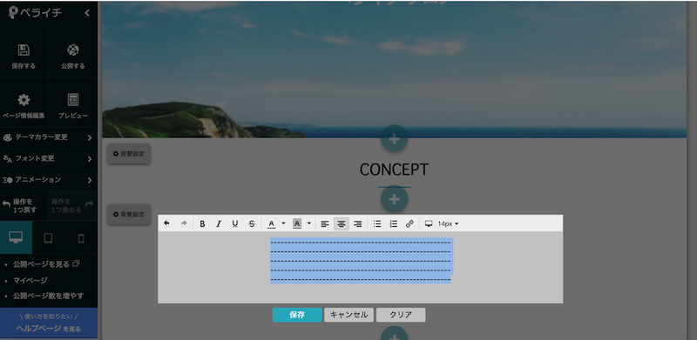Click the save floppy disk icon in sidebar
697x340 pixels.
click(x=24, y=50)
